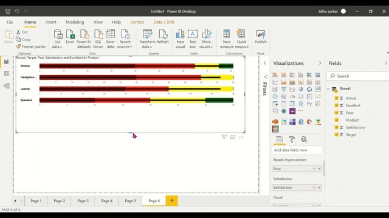Connect to SQL Server source
This screenshot has width=389, height=218.
point(98,39)
